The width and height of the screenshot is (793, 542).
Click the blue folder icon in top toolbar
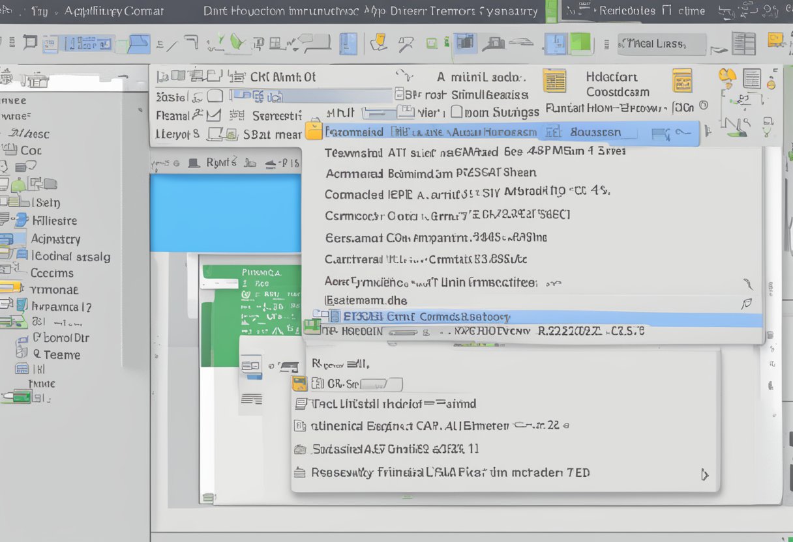138,44
